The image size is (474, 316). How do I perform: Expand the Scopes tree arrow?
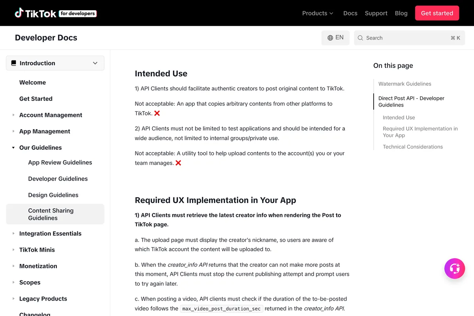coord(13,282)
